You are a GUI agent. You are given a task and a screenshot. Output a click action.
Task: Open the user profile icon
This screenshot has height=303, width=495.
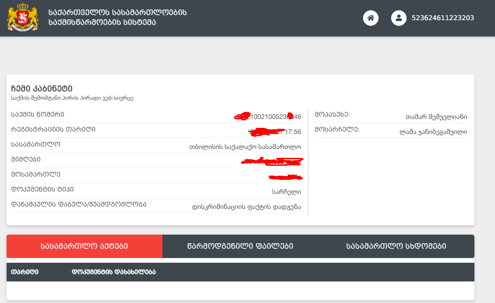(x=399, y=18)
